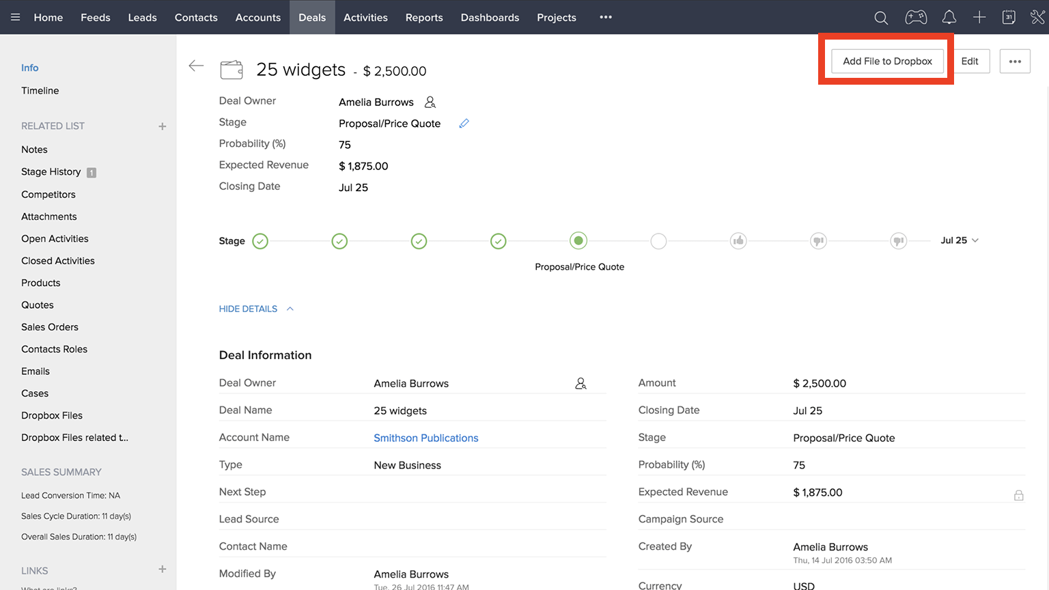The height and width of the screenshot is (590, 1049).
Task: Switch to the Reports tab
Action: pyautogui.click(x=424, y=18)
